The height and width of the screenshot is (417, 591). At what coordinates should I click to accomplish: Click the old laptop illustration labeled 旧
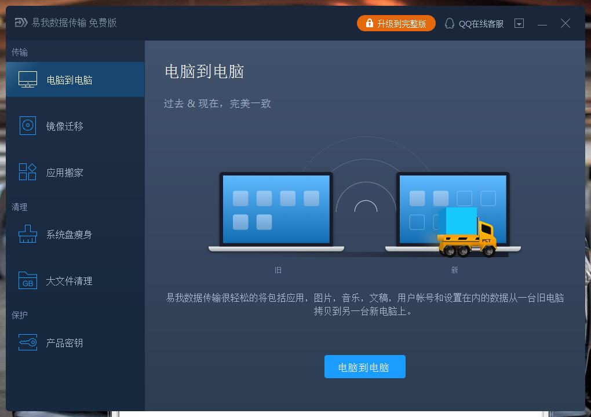(276, 212)
